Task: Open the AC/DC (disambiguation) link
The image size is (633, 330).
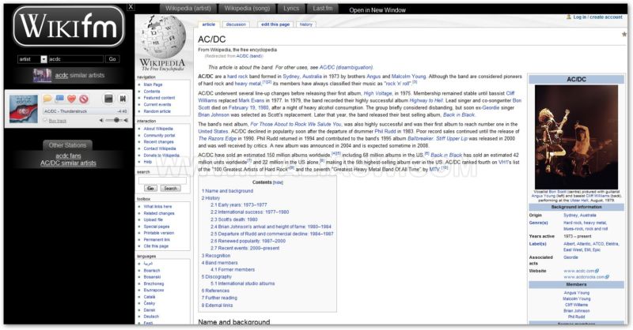Action: pyautogui.click(x=346, y=67)
